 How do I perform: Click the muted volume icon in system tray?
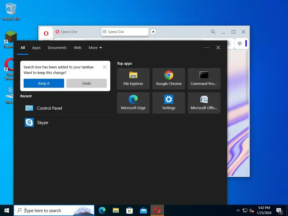point(252,210)
